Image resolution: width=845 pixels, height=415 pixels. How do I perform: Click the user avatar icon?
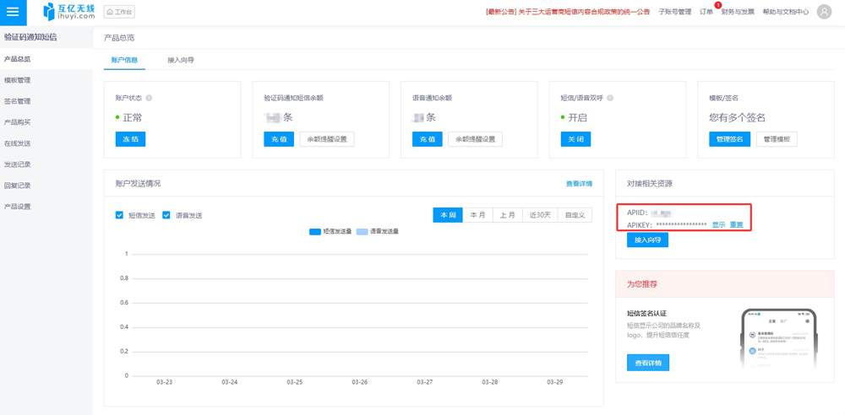824,12
